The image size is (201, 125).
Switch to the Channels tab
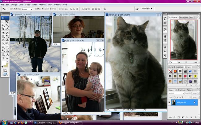[181, 90]
